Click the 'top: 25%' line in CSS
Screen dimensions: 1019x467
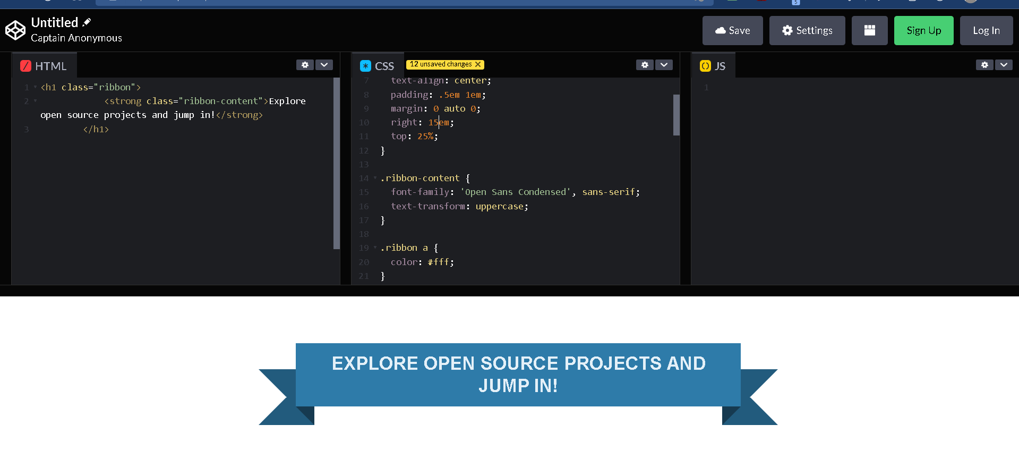tap(414, 137)
